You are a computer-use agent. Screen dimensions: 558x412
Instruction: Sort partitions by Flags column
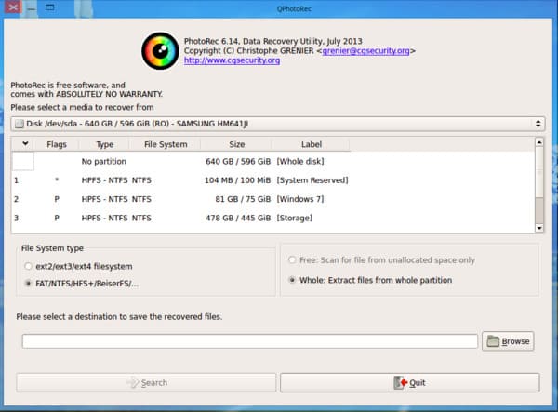(57, 144)
